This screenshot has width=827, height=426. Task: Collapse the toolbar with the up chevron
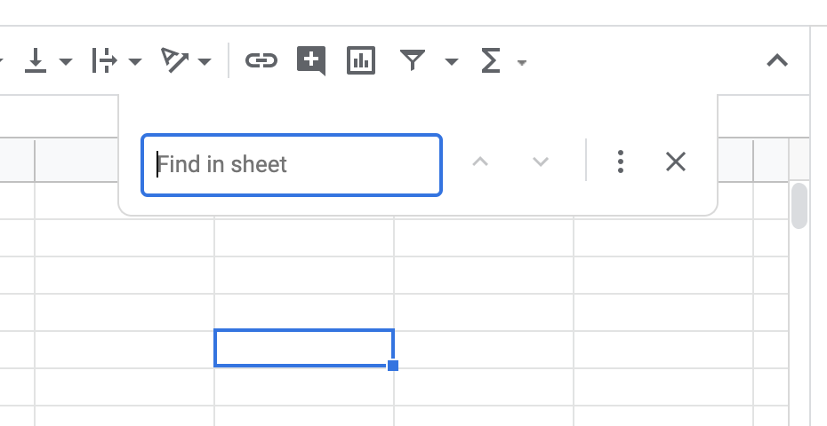(777, 61)
